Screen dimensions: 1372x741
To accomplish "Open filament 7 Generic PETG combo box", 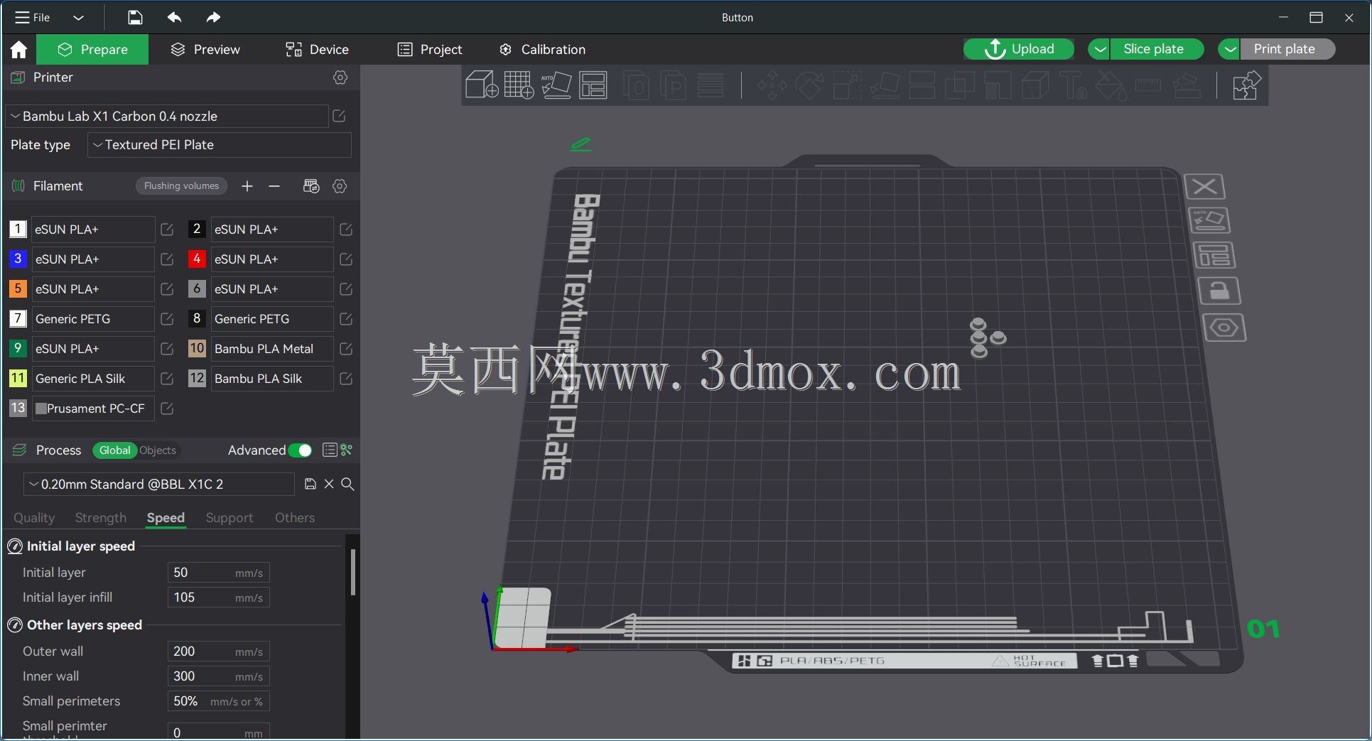I will (92, 319).
